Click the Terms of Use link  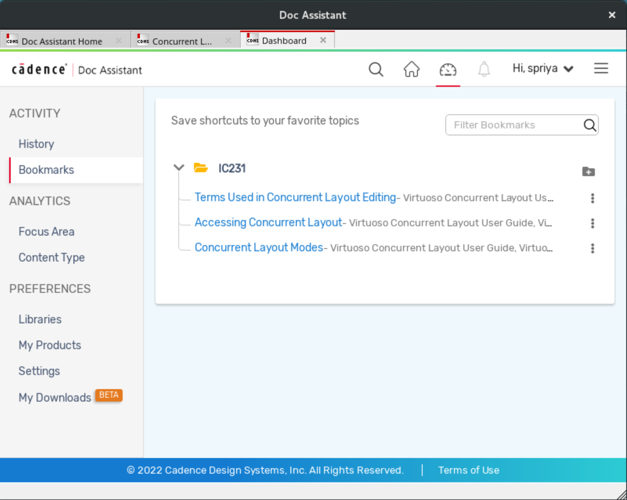coord(468,470)
